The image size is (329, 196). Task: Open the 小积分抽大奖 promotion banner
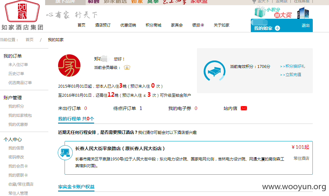click(x=282, y=12)
